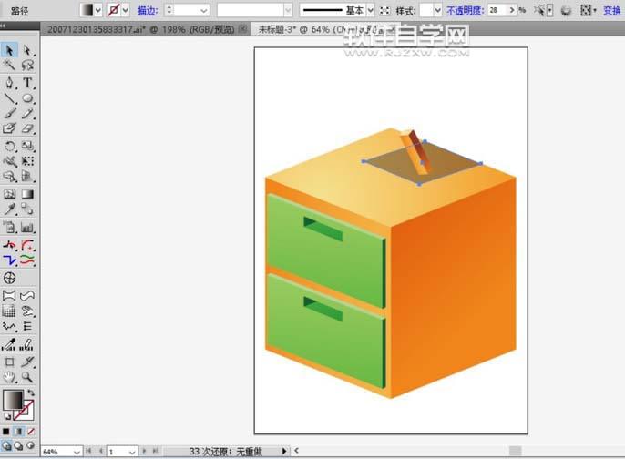Select the Hand tool
The width and height of the screenshot is (625, 459).
click(9, 377)
